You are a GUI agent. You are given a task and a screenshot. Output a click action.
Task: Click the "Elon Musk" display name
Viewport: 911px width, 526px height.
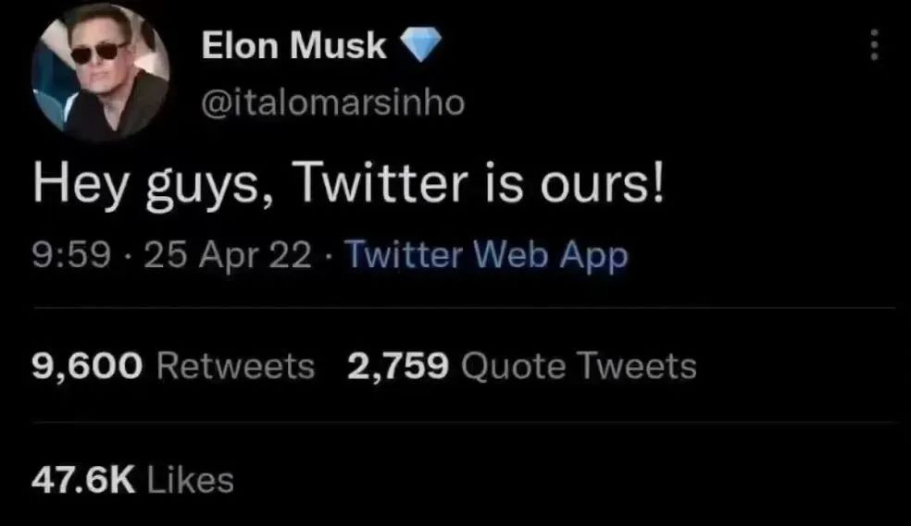coord(294,45)
